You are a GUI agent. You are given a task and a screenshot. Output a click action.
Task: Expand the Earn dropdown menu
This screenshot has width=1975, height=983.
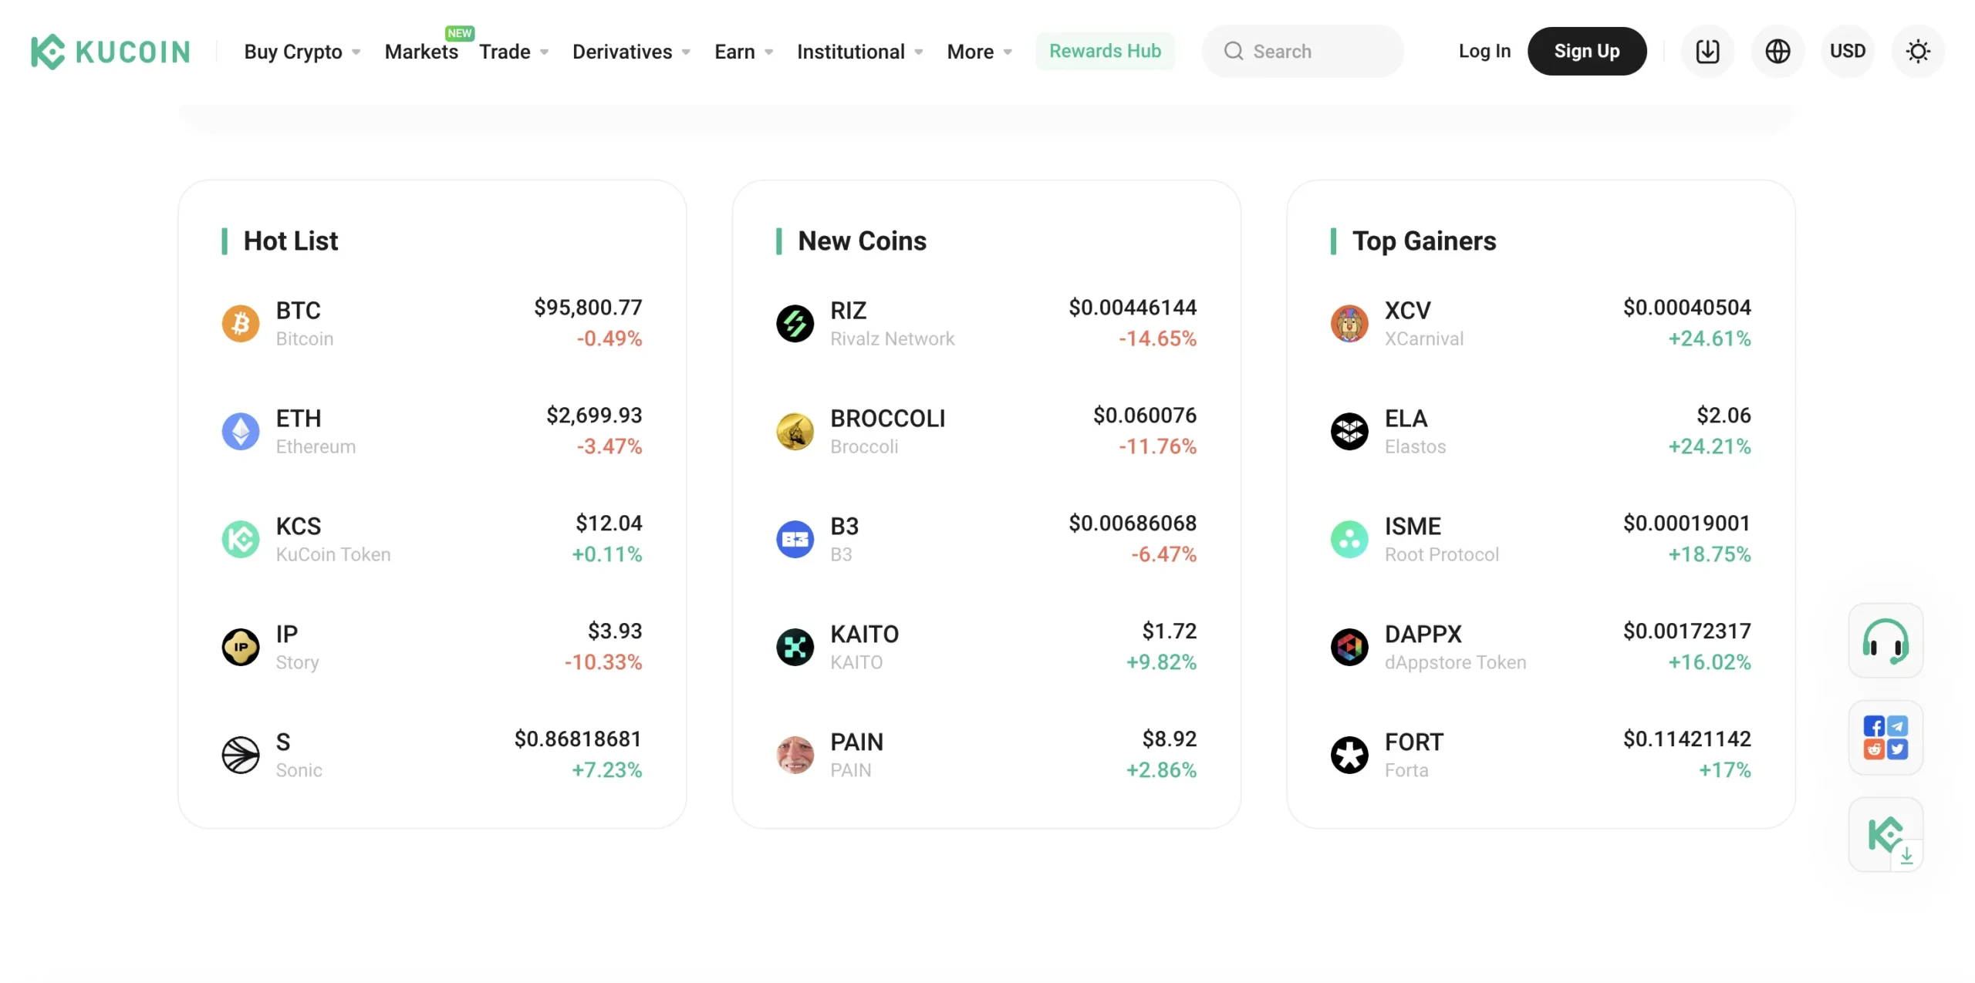click(744, 52)
